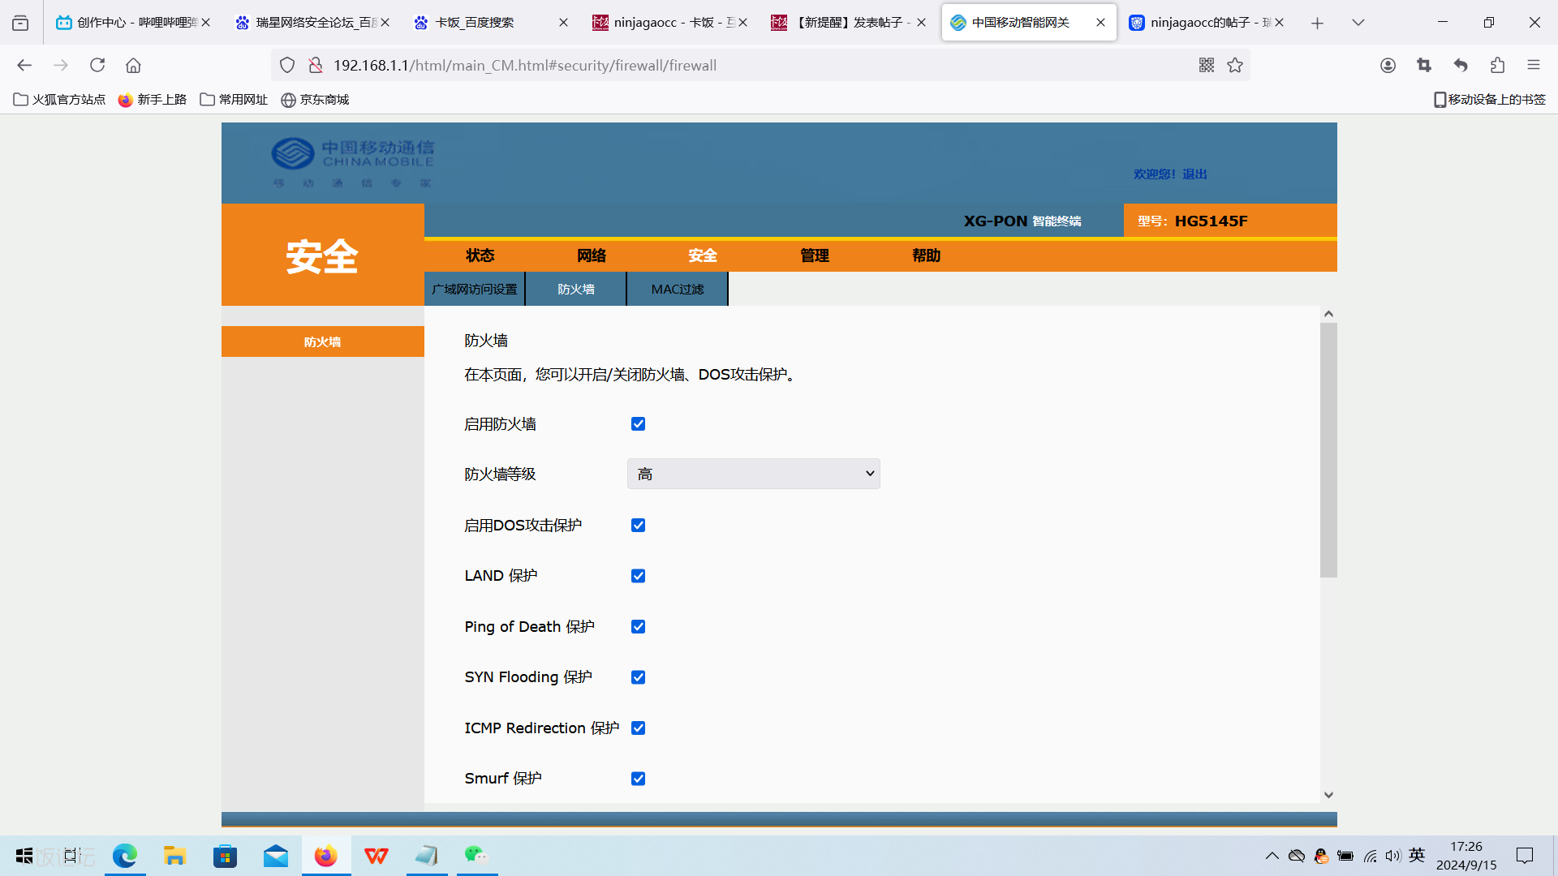Open the 新手上路 bookmark

[153, 100]
